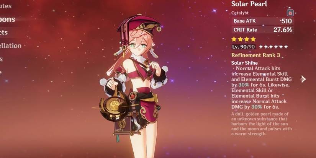Click the Catalyst weapon type label

tap(240, 13)
